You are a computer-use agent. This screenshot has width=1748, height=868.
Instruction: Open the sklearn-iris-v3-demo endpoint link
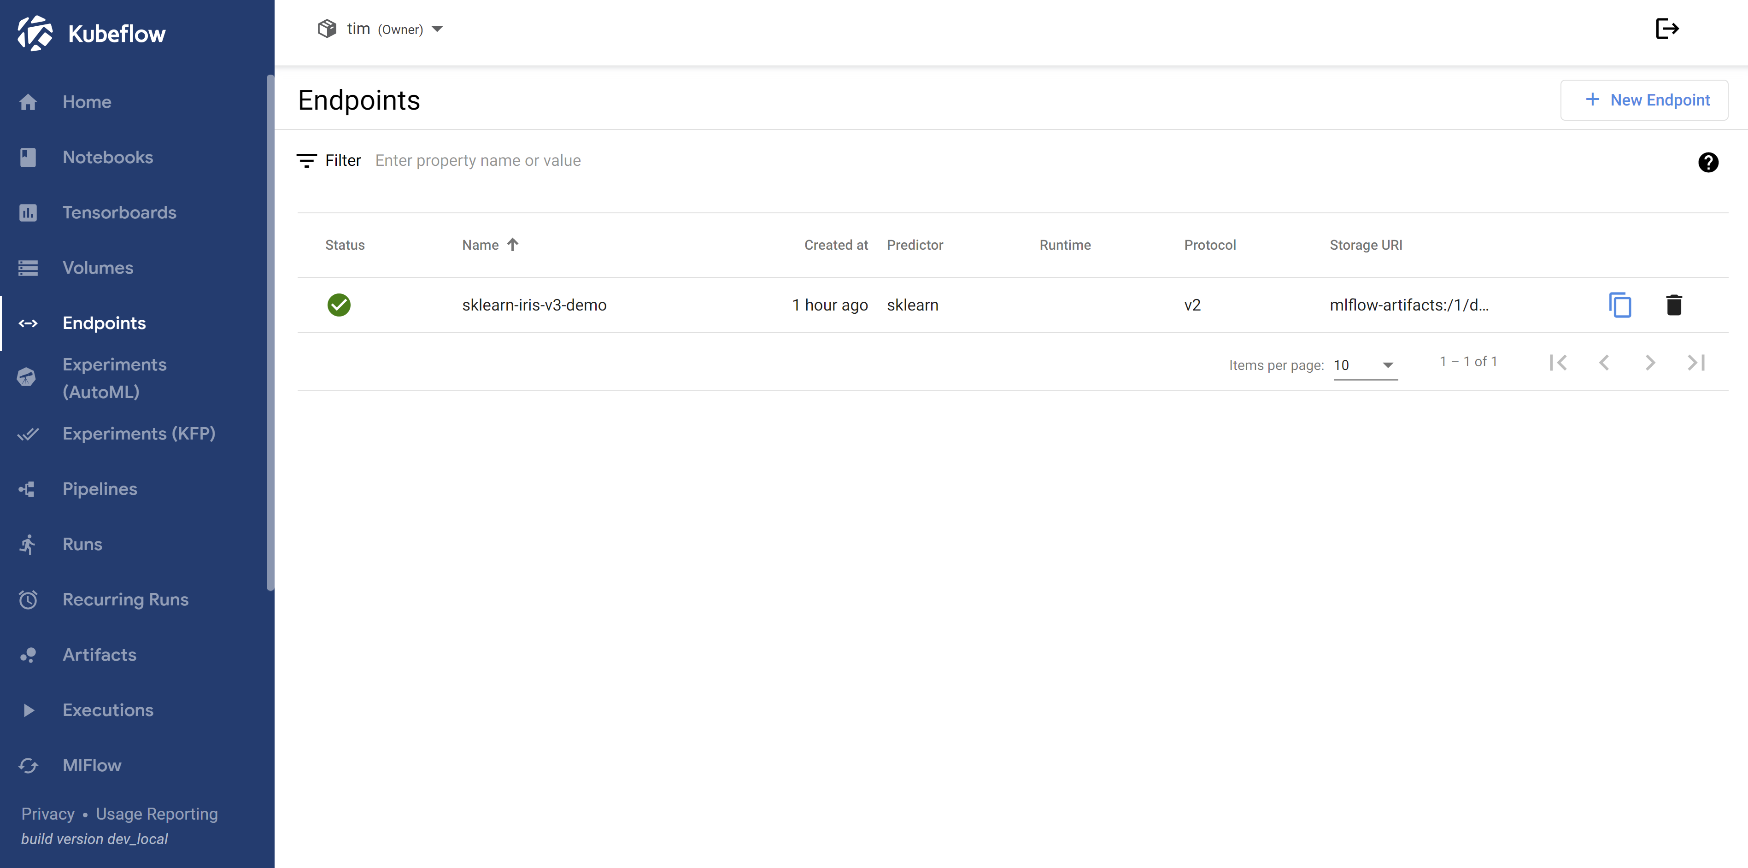(x=534, y=305)
